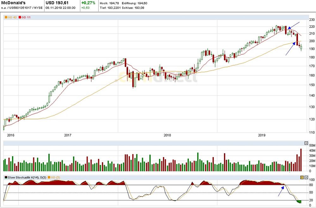The height and width of the screenshot is (208, 316).
Task: Click the red GD 11 color swatch
Action: click(x=20, y=17)
